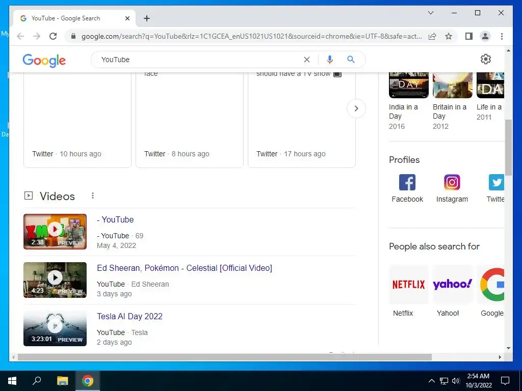Click the Profiles heading

coord(404,160)
